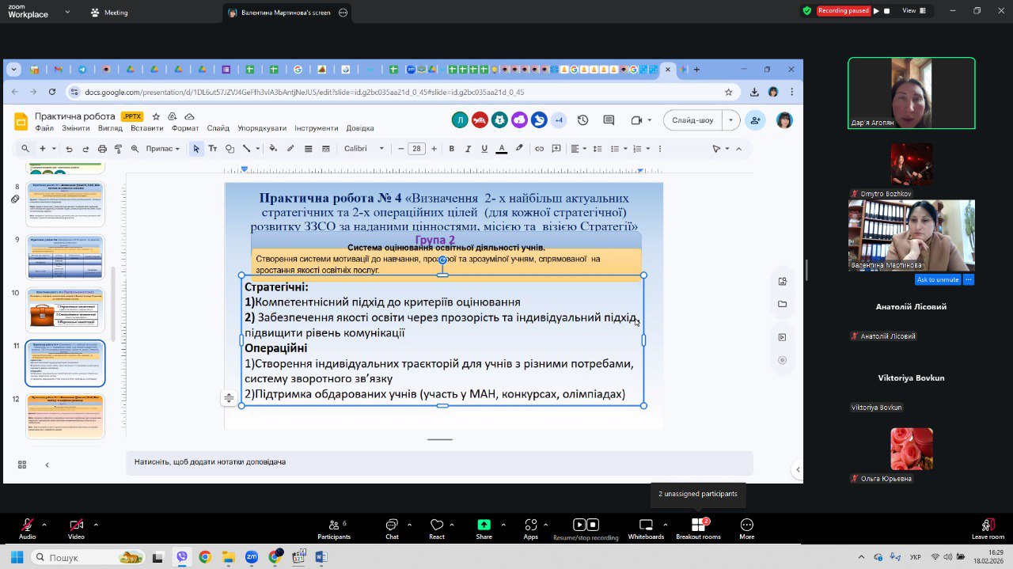Open the Breakout rooms icon
The width and height of the screenshot is (1013, 569).
pos(698,525)
